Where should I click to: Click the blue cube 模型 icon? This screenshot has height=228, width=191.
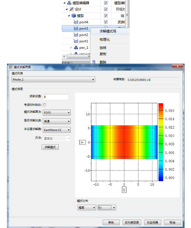(x=74, y=16)
